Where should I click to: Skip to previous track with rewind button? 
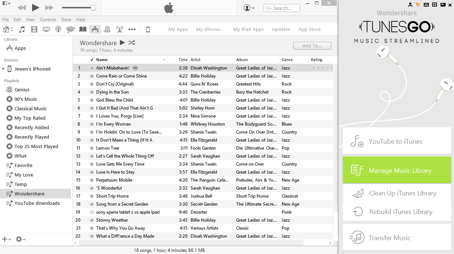click(21, 7)
